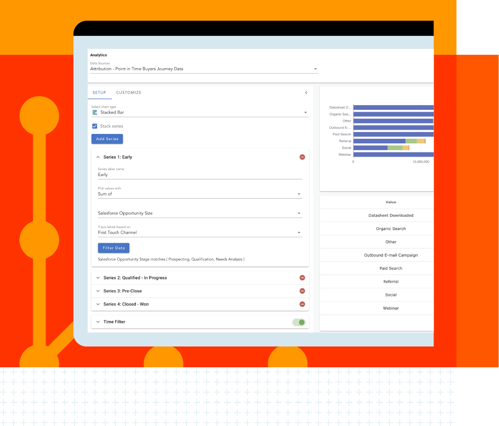The height and width of the screenshot is (426, 499).
Task: Turn off the Time Filter toggle
Action: pyautogui.click(x=299, y=322)
